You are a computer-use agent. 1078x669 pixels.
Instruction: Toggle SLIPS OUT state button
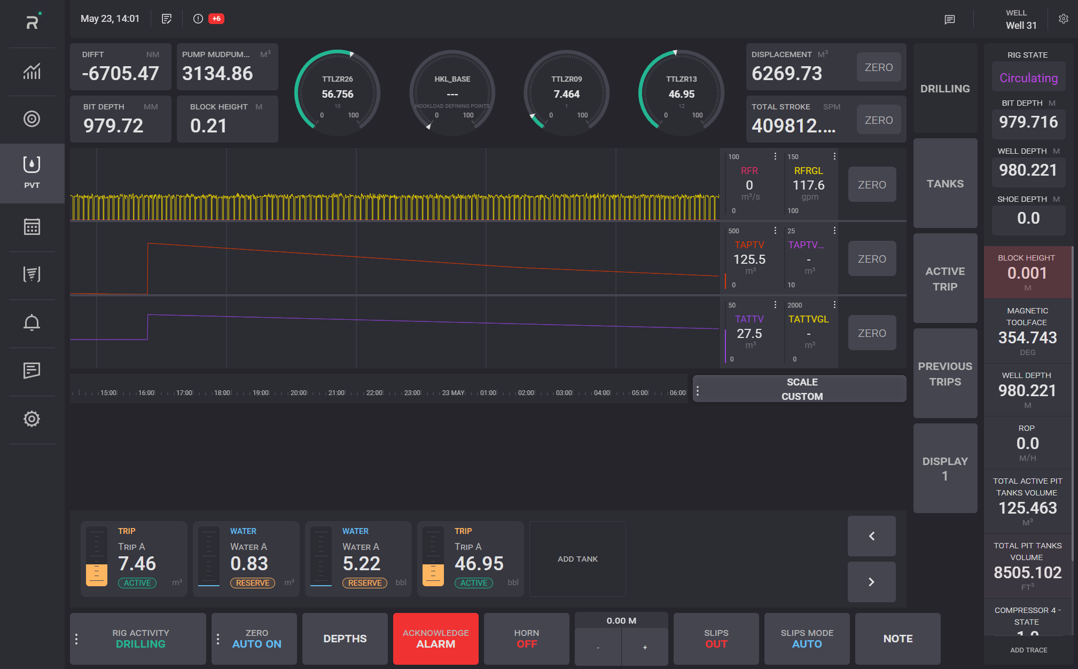(x=716, y=639)
